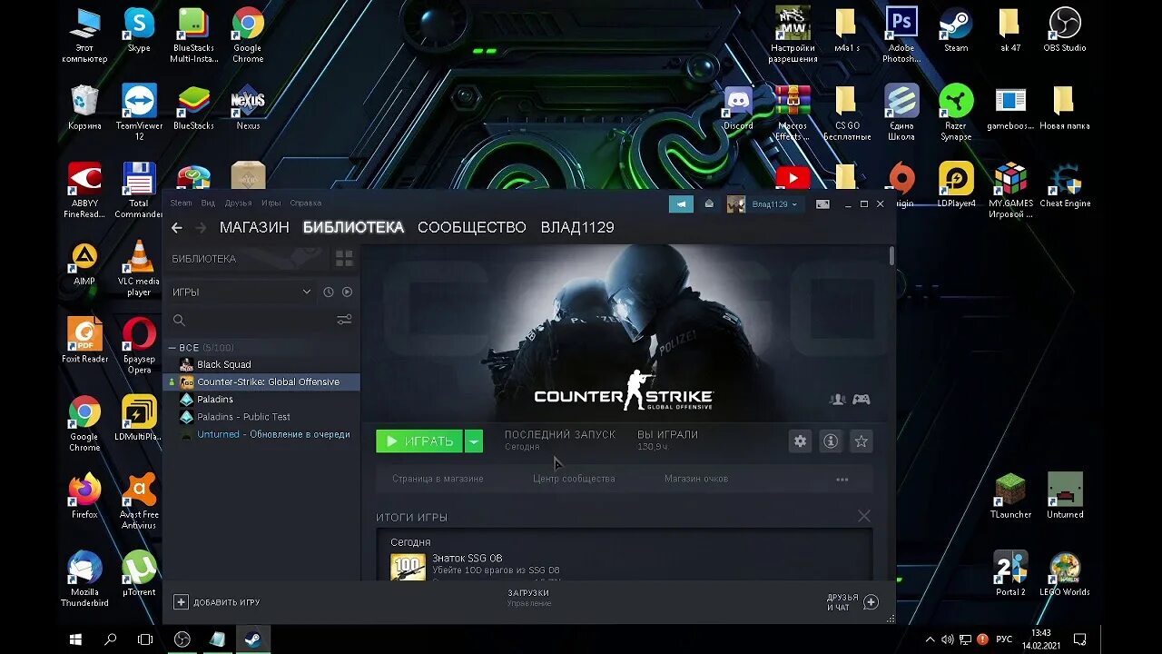Open the Steam menu
This screenshot has height=654, width=1162.
pyautogui.click(x=182, y=203)
